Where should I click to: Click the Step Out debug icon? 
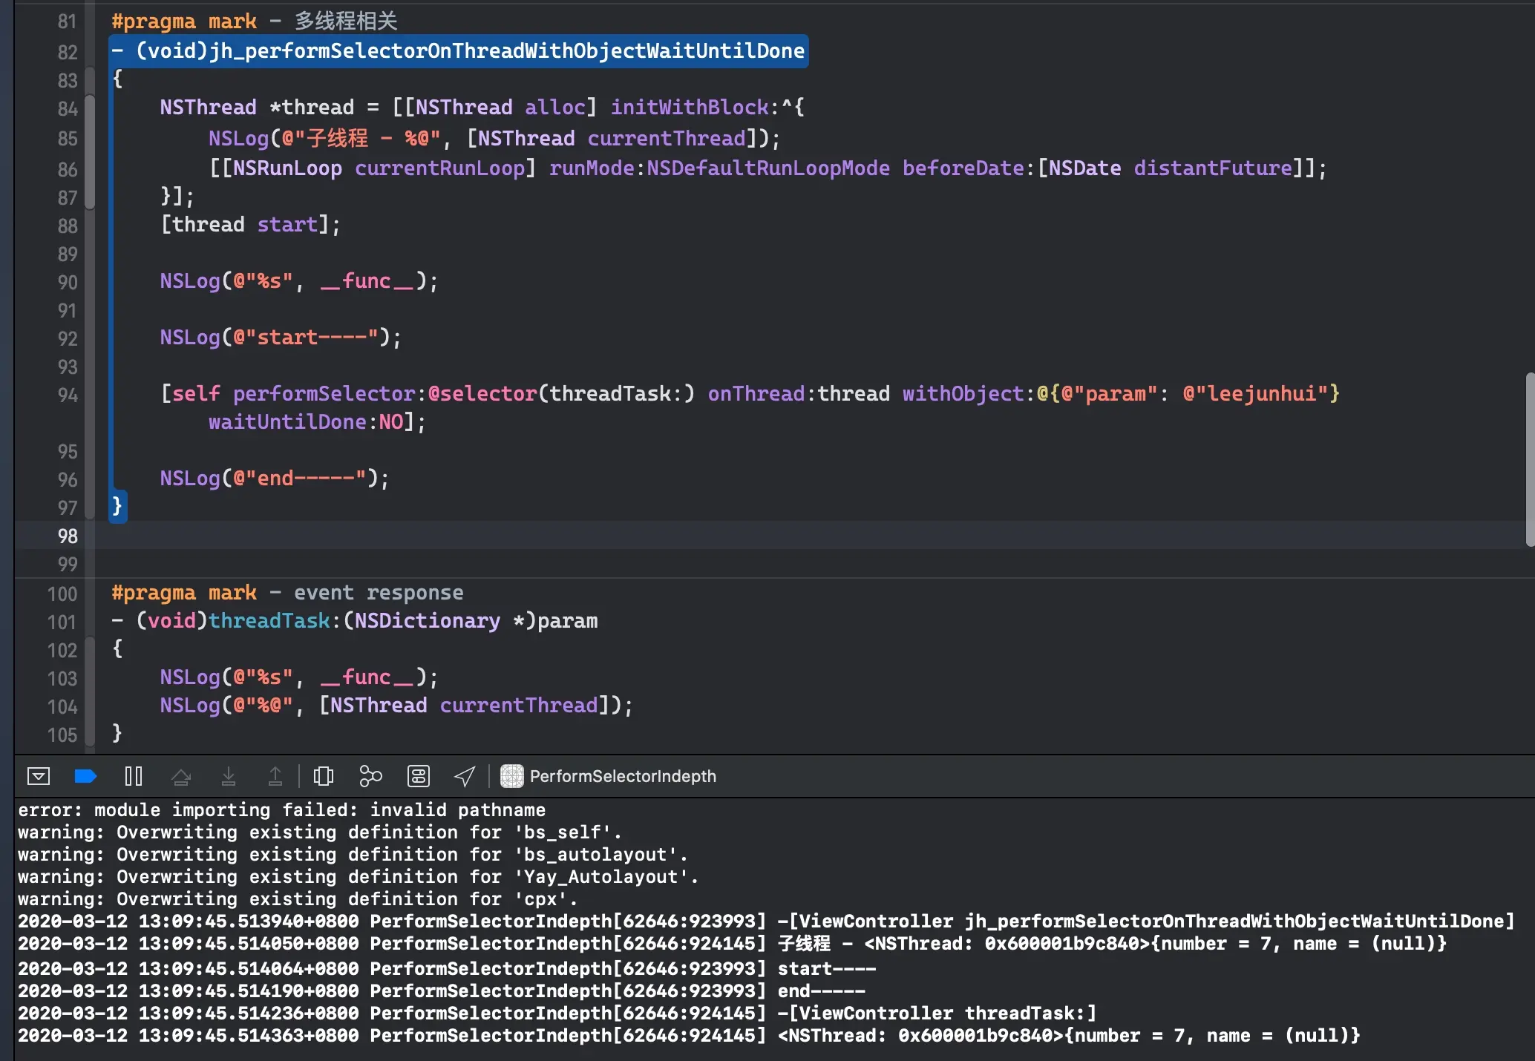[x=275, y=776]
